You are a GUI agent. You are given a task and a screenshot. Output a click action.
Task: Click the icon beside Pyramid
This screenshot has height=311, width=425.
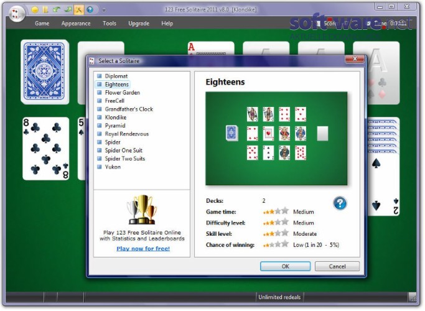[99, 126]
